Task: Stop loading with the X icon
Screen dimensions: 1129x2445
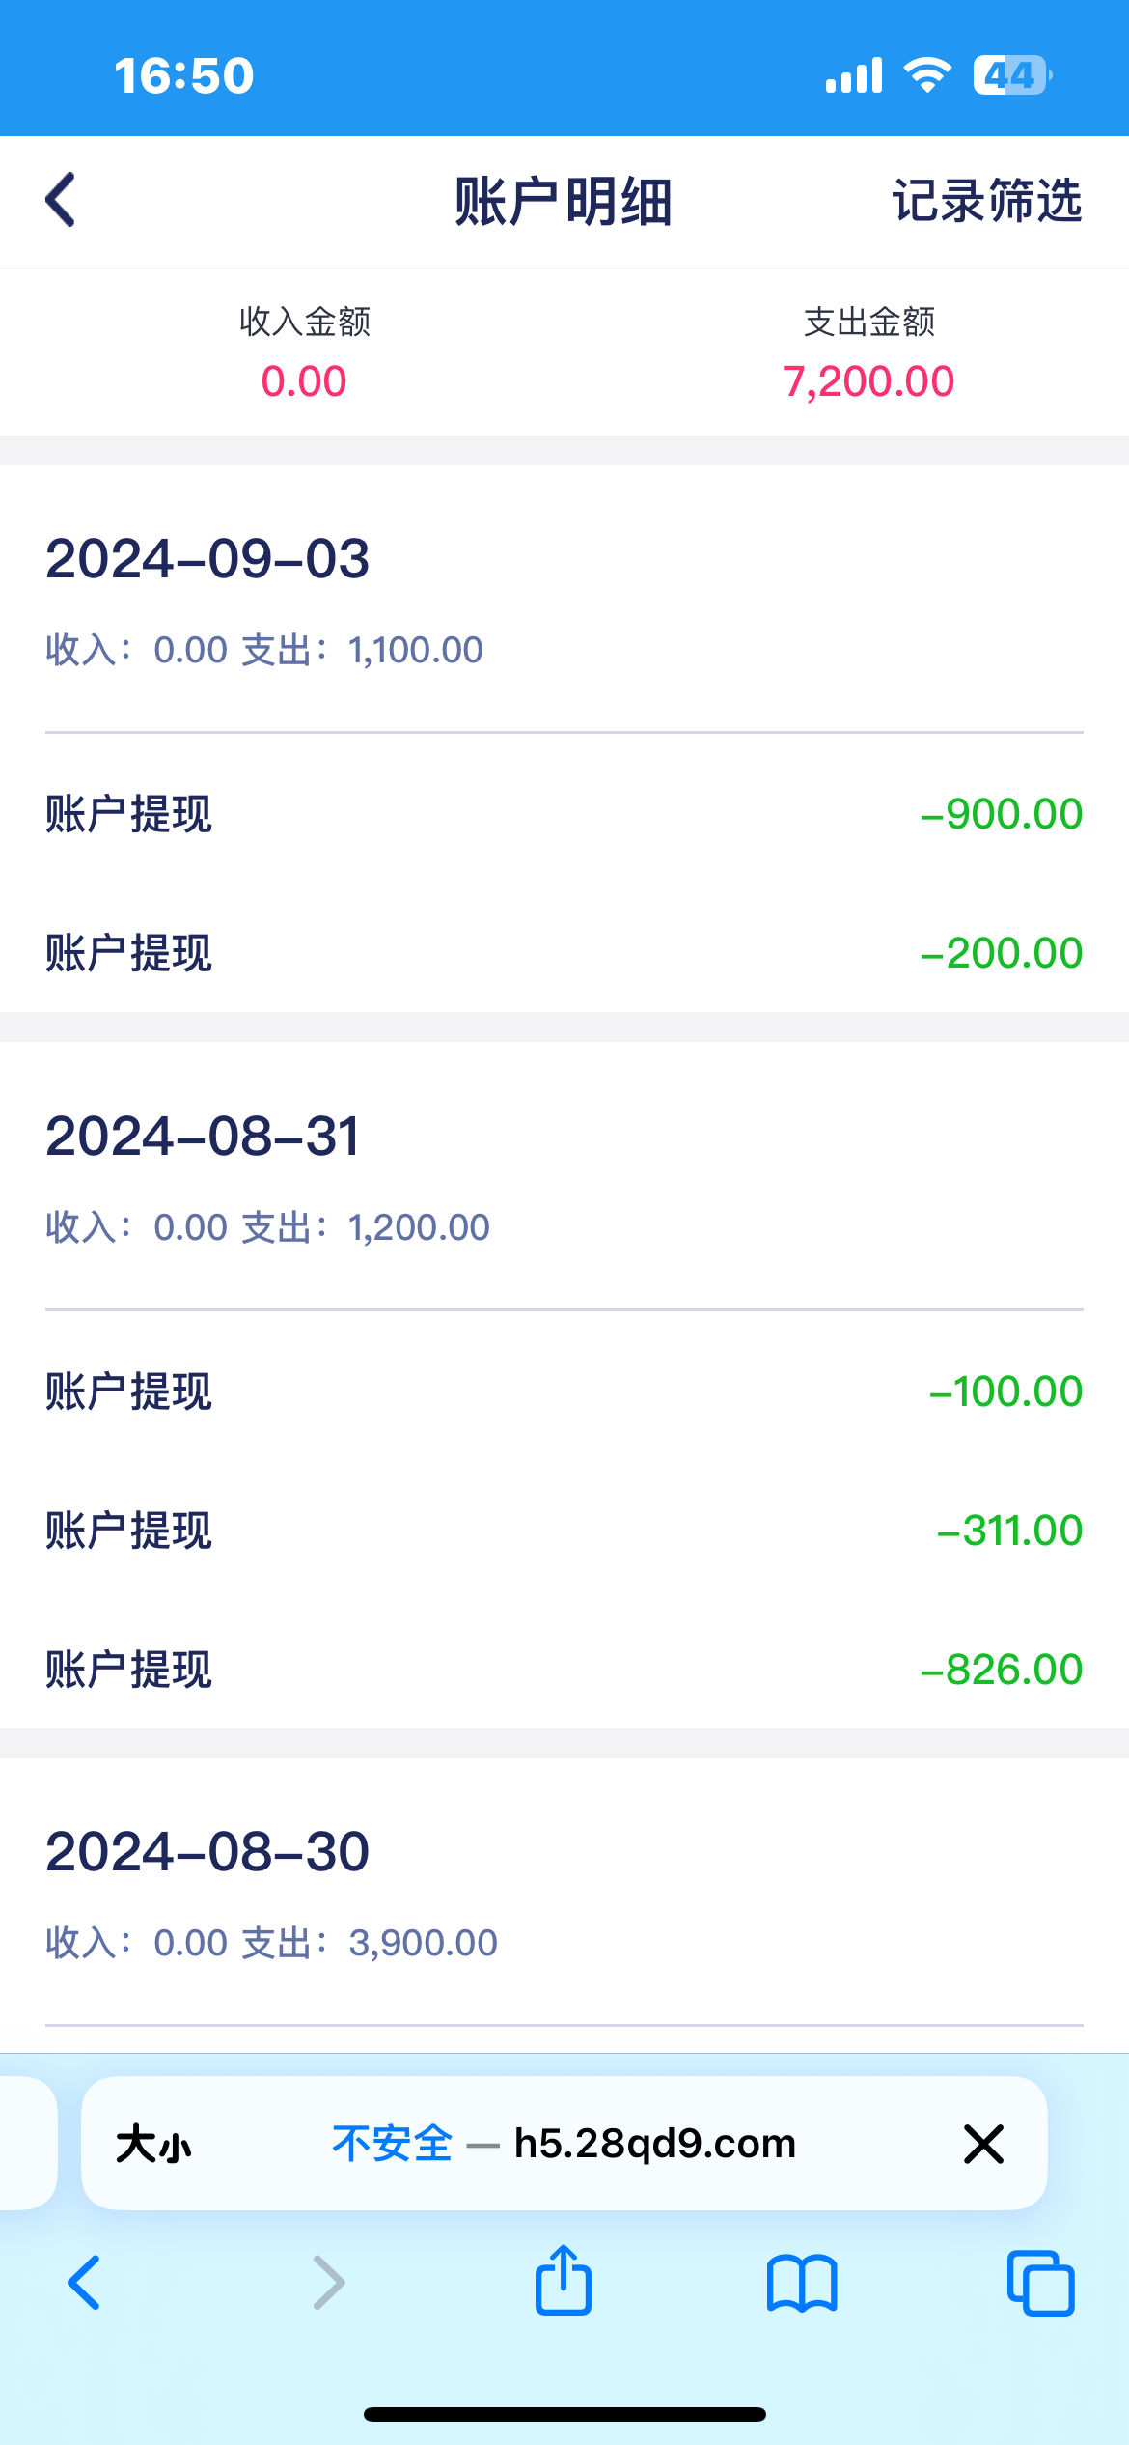Action: pyautogui.click(x=983, y=2144)
